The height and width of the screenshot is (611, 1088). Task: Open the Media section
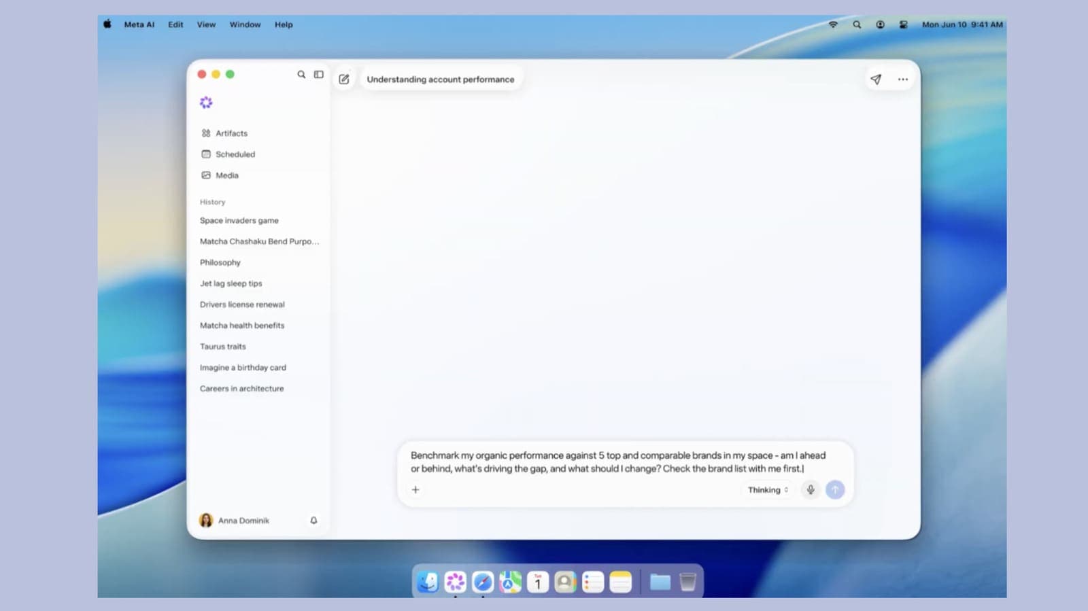(x=220, y=175)
